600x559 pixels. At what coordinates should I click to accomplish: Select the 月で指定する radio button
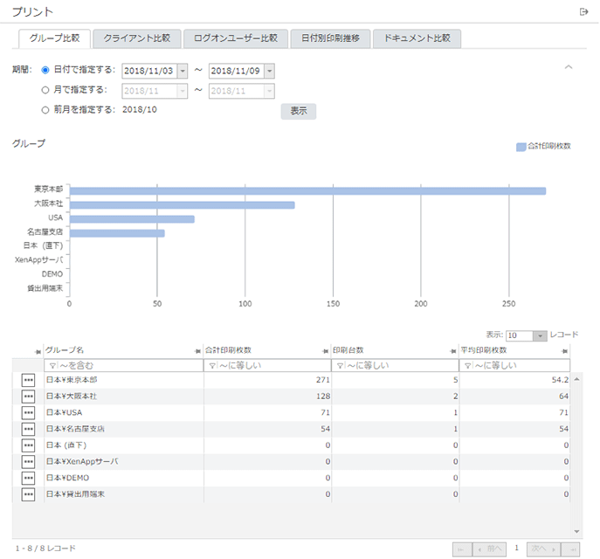(45, 89)
